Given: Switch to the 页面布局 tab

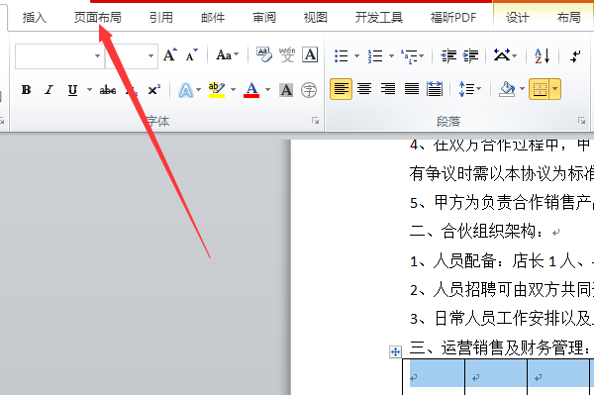Looking at the screenshot, I should pos(97,18).
